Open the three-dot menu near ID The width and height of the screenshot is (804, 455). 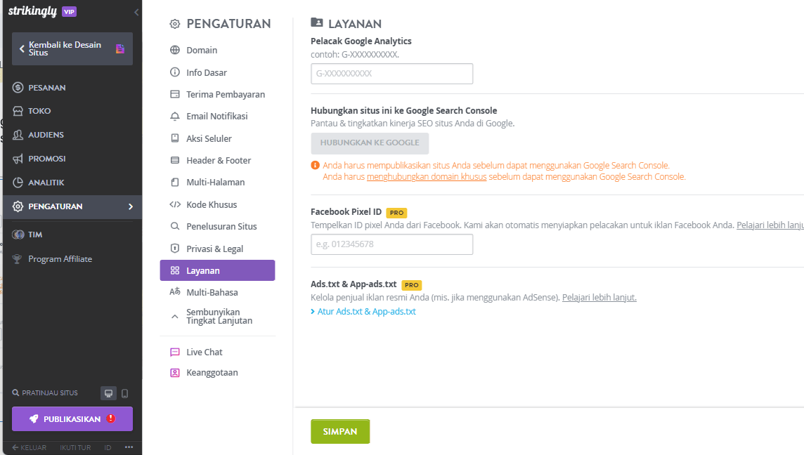(128, 447)
